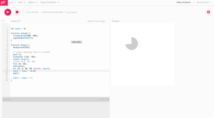Edit sketch name with the pencil icon
This screenshot has width=214, height=118.
pyautogui.click(x=64, y=12)
